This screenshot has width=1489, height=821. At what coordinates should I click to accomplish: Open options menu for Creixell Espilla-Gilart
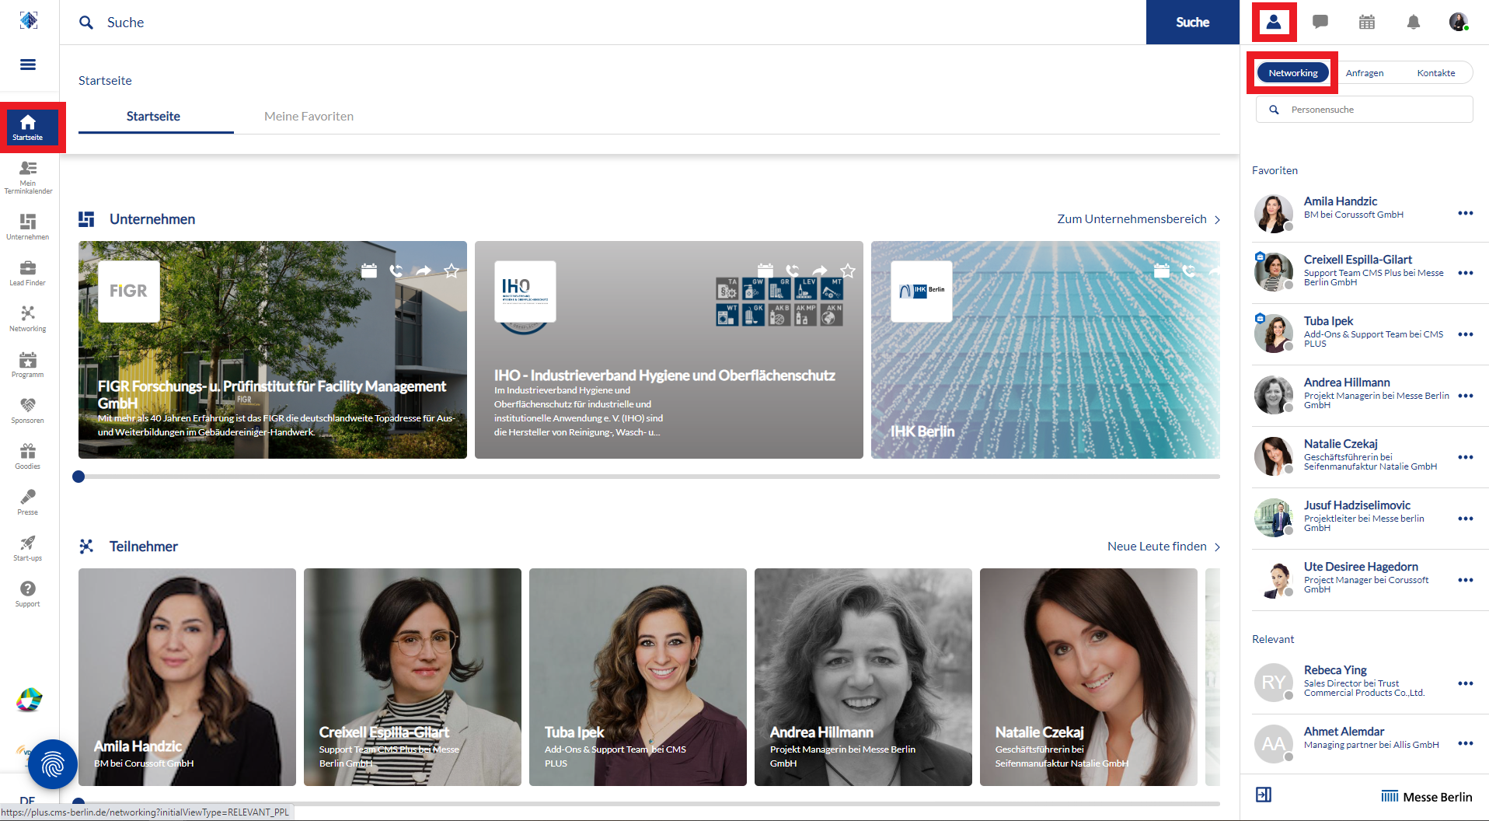pyautogui.click(x=1466, y=273)
